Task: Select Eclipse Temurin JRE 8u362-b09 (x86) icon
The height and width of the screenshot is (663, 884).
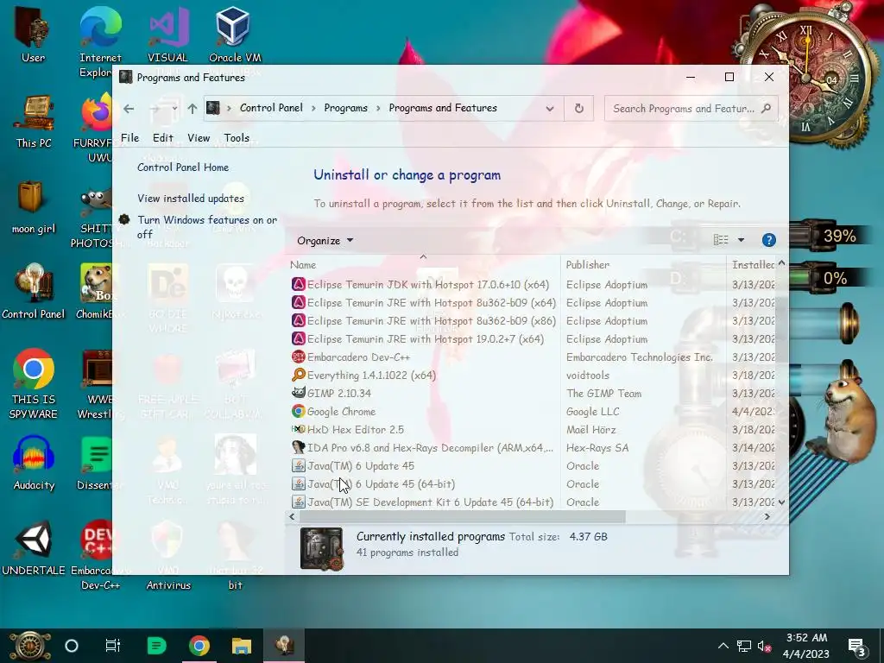Action: click(x=298, y=321)
